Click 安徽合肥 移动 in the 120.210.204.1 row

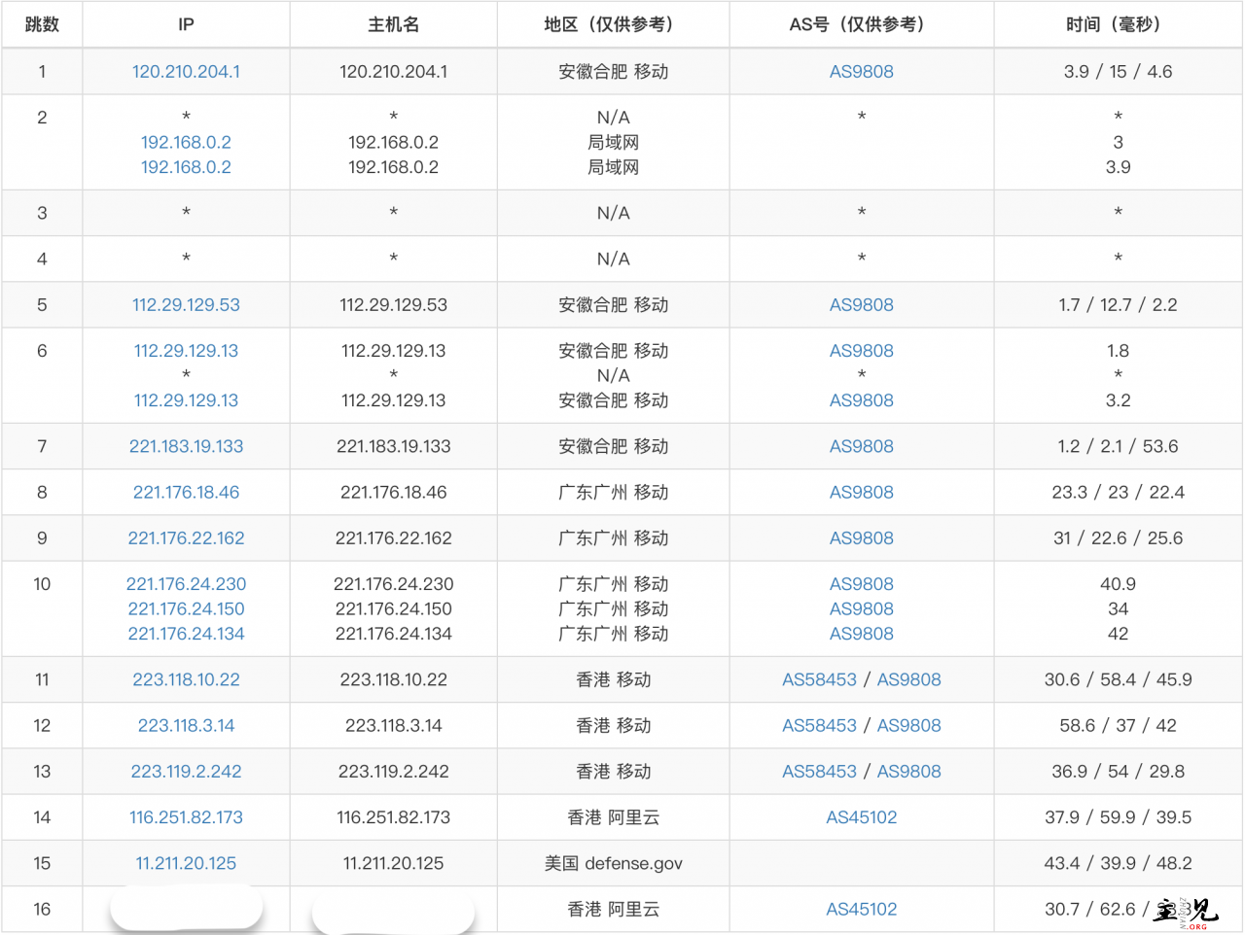point(613,72)
